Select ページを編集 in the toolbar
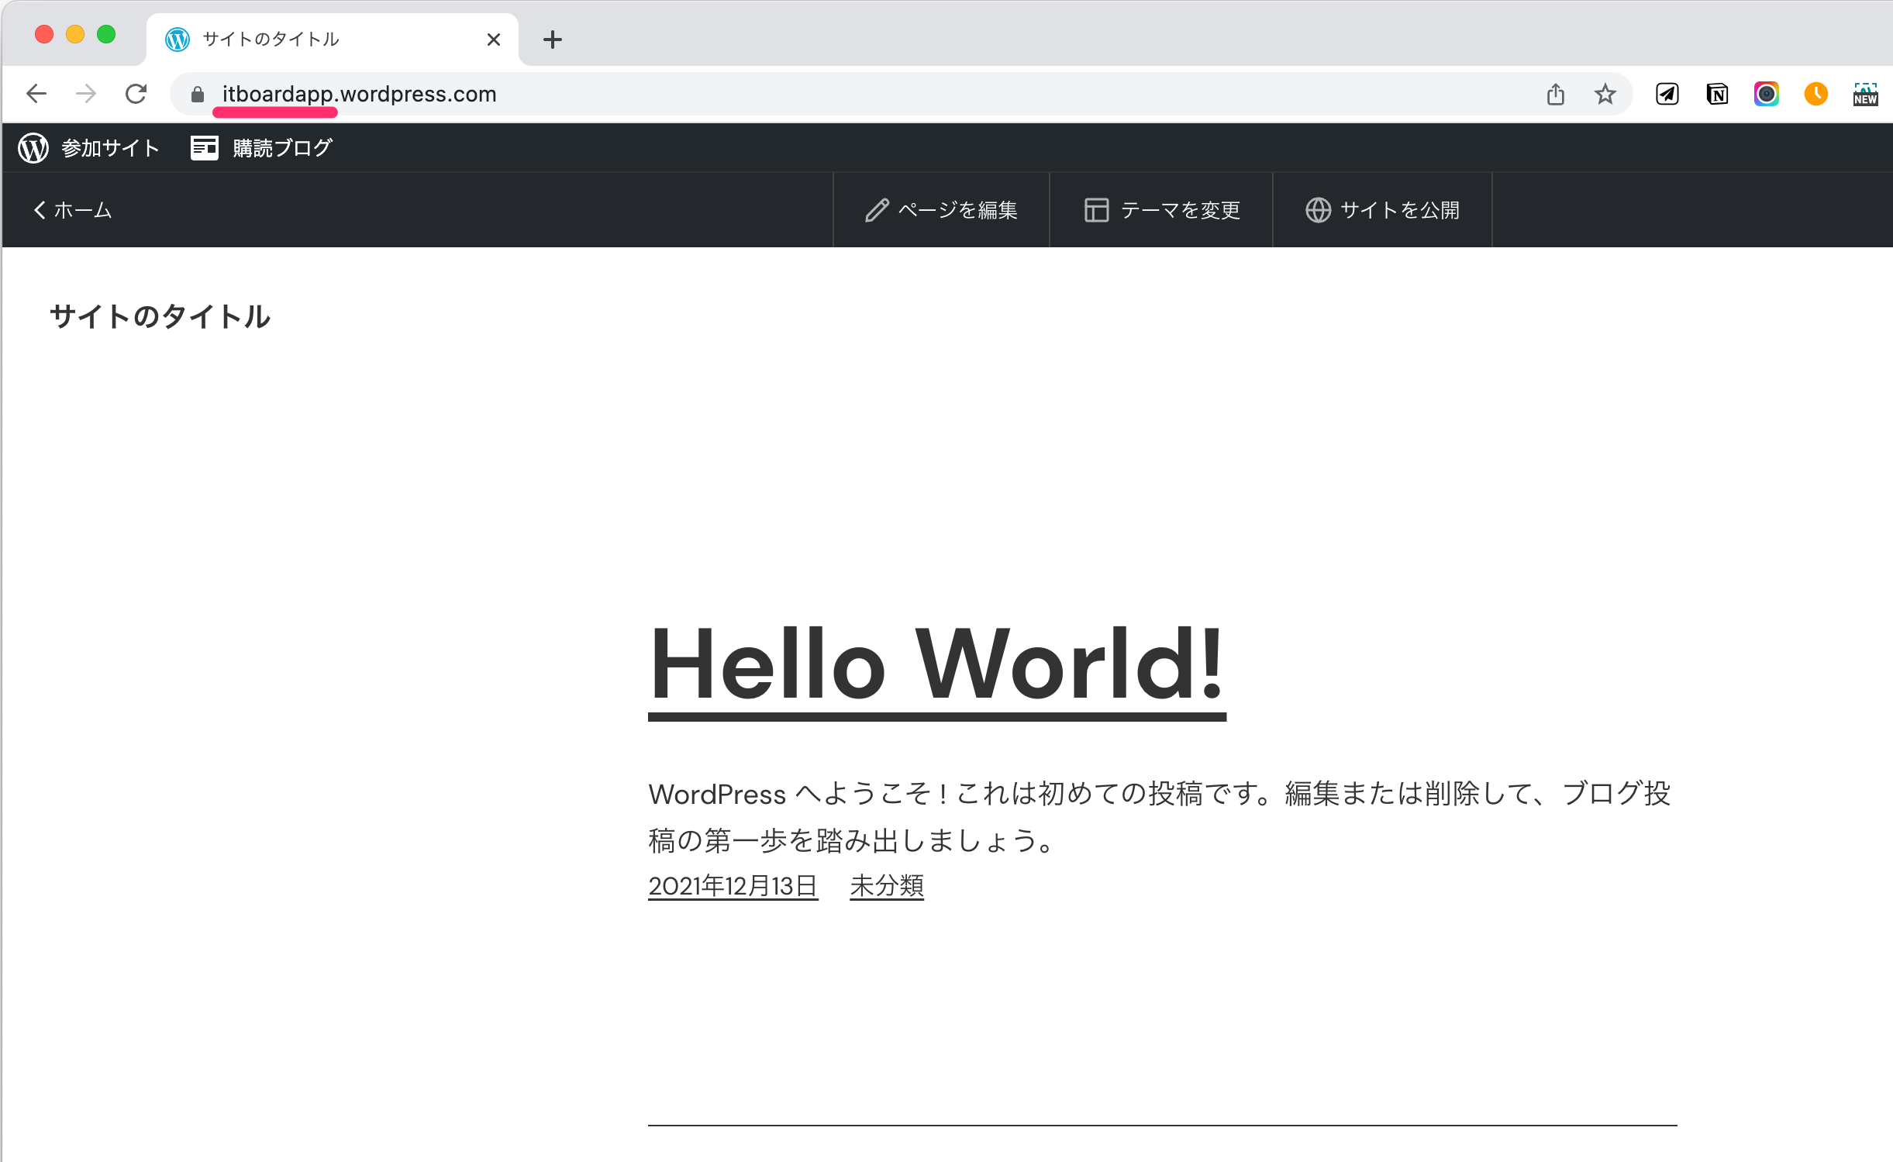 coord(941,210)
